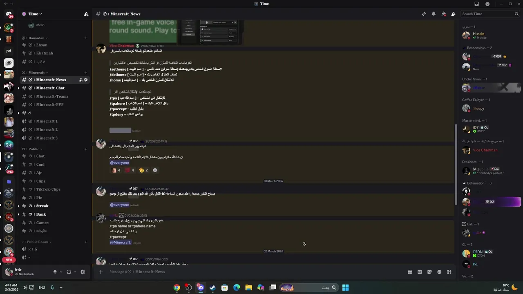Create channel in Public category plus

tap(86, 149)
